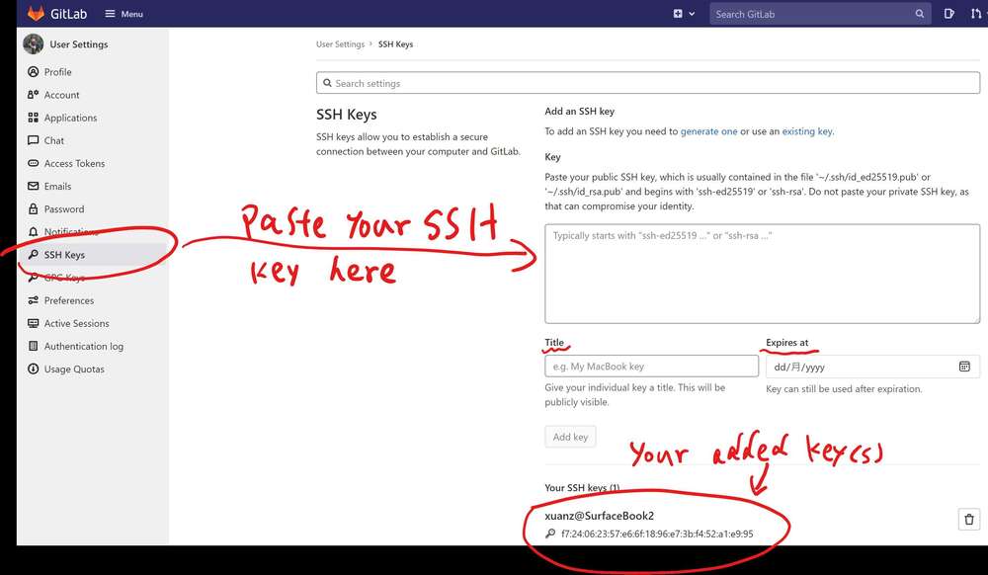Click the Search settings field

pyautogui.click(x=648, y=83)
